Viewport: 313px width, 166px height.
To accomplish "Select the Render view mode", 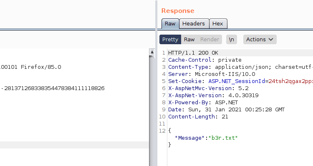I will click(x=210, y=40).
